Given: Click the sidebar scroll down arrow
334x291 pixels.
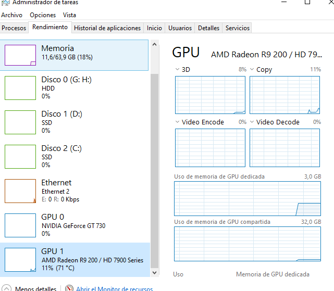Looking at the screenshot, I should coord(155,272).
